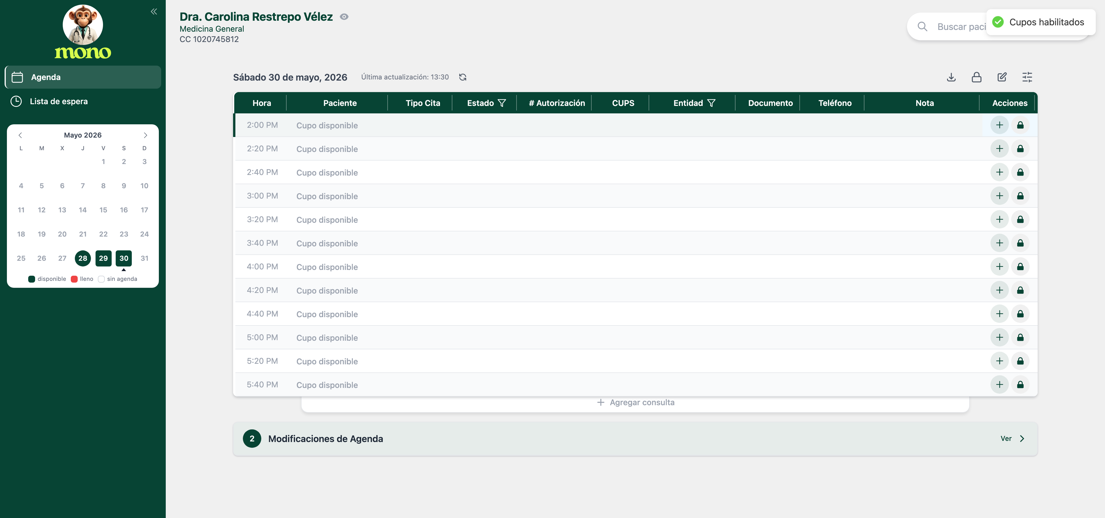Screen dimensions: 1105x518
Task: Filter by Estado column funnel icon
Action: point(502,103)
